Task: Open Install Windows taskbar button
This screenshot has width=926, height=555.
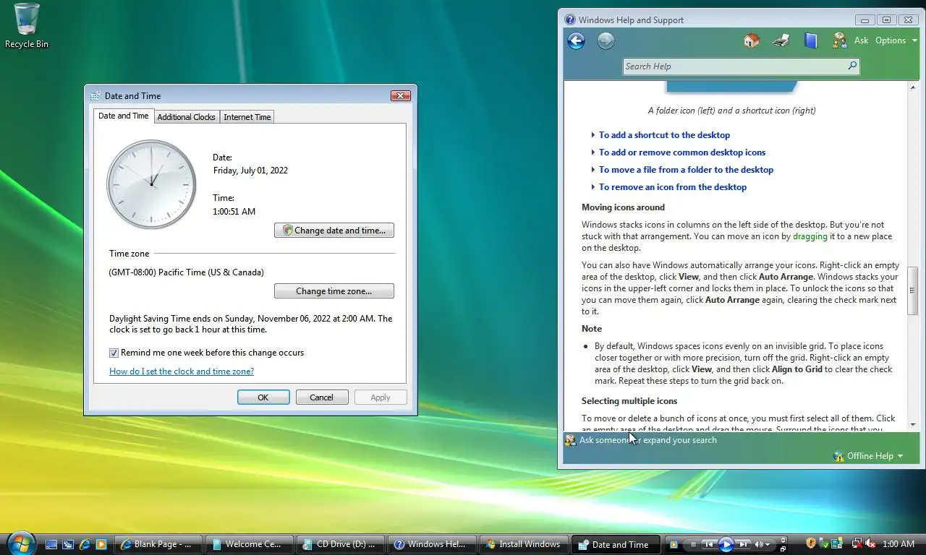Action: (x=523, y=544)
